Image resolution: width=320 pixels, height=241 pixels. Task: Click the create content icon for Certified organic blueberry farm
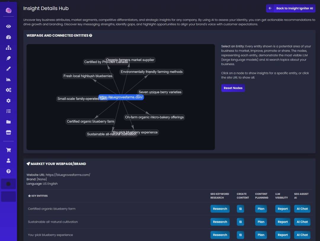[x=240, y=209]
